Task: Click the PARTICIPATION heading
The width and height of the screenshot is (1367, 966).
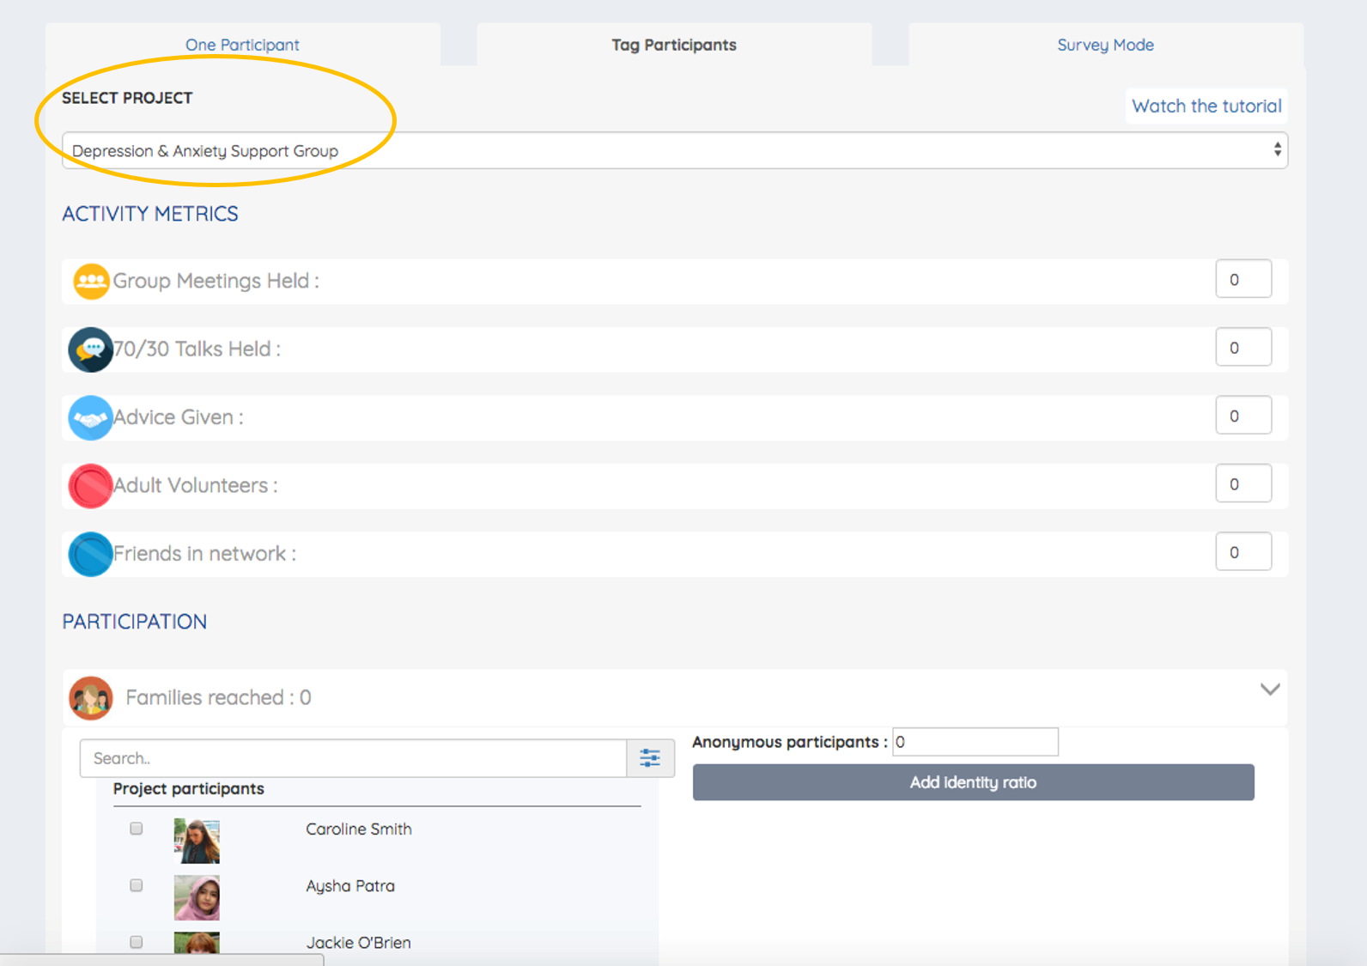Action: pos(134,622)
